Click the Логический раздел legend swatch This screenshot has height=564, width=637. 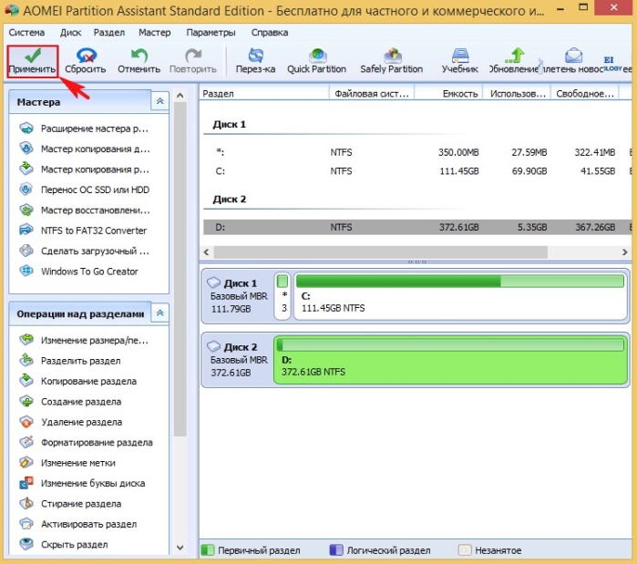336,550
